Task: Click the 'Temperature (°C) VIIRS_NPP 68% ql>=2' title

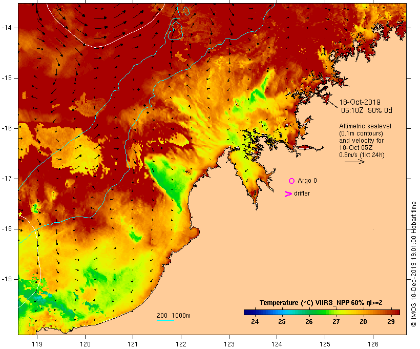Action: [x=321, y=303]
